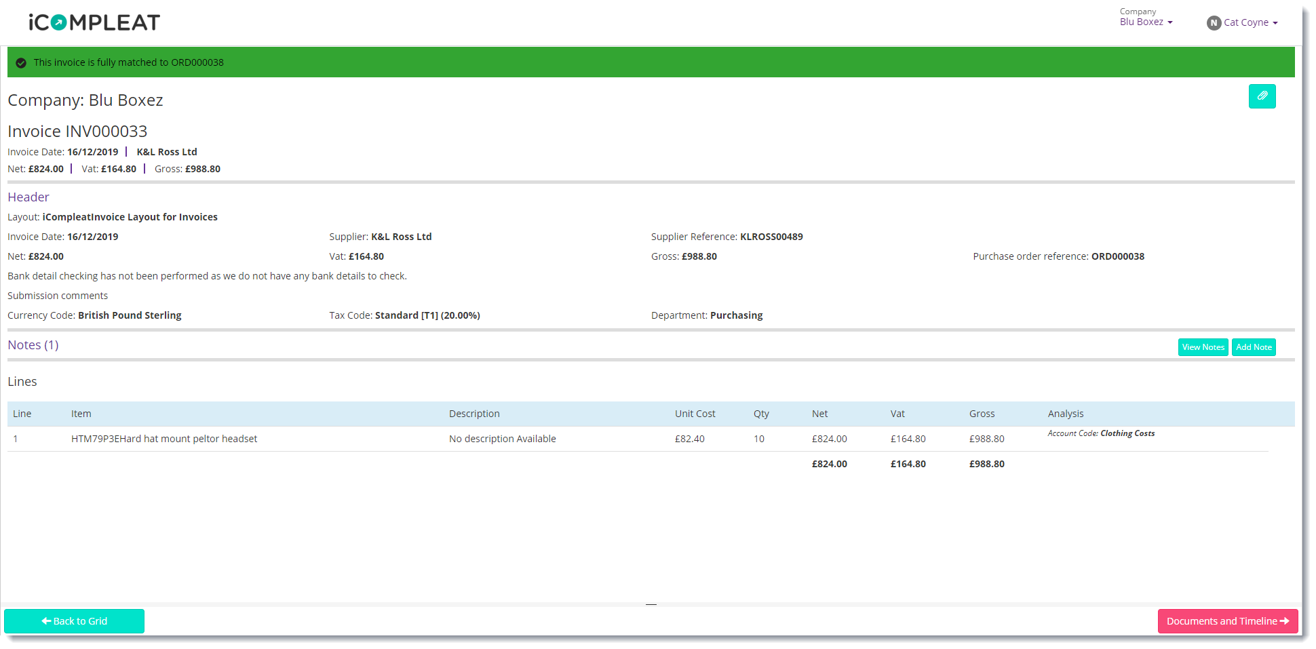Click the quantity 10 cell
This screenshot has height=649, width=1316.
click(759, 439)
